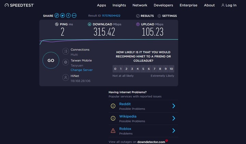Open the Developers menu
246x144 pixels.
163,5
